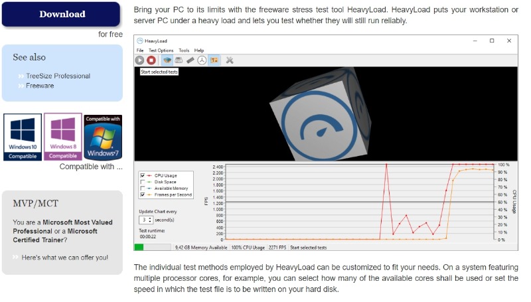Screen dimensions: 531x302
Task: Click the 'Compatible with ...' caption
Action: click(91, 167)
